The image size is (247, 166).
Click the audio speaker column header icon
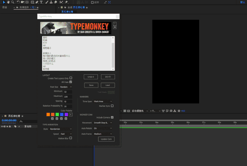5,127
